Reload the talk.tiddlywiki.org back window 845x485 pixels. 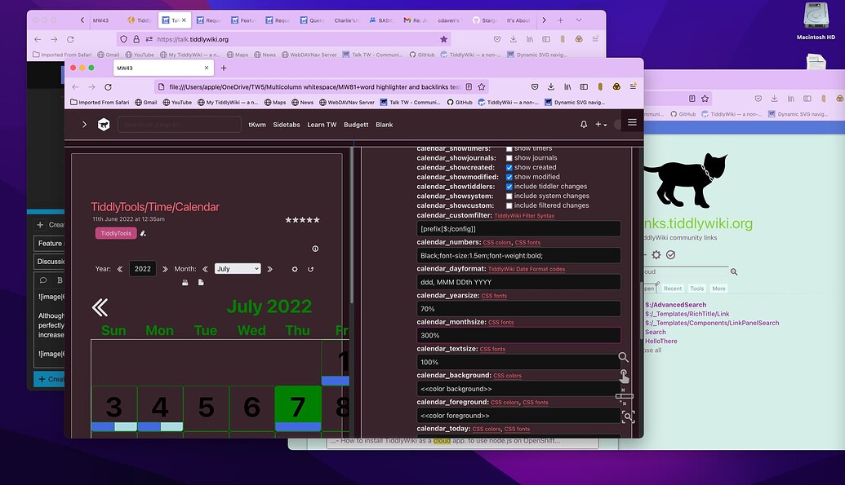click(x=70, y=39)
